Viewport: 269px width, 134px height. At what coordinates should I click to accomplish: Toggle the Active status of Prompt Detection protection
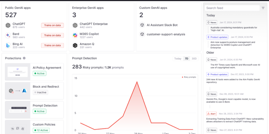[39, 111]
